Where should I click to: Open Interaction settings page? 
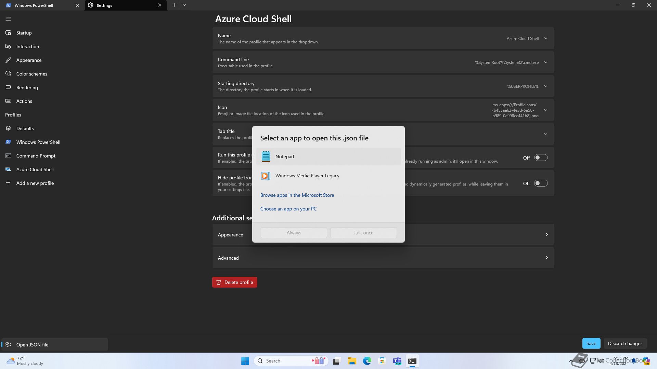(54, 46)
